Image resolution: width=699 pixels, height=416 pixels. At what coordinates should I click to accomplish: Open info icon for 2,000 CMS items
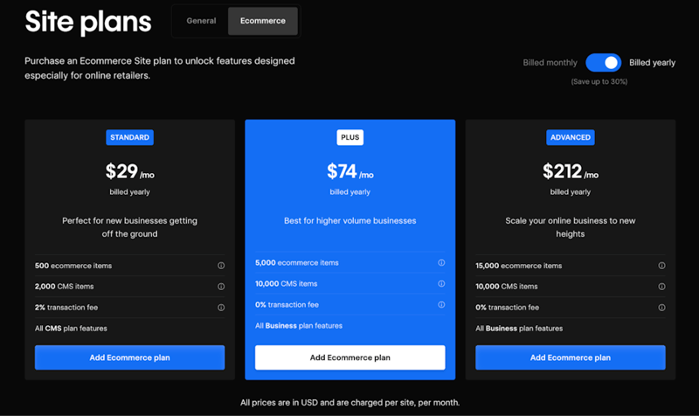pyautogui.click(x=221, y=287)
